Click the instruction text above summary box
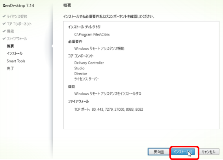This screenshot has height=160, width=223. [x=109, y=17]
